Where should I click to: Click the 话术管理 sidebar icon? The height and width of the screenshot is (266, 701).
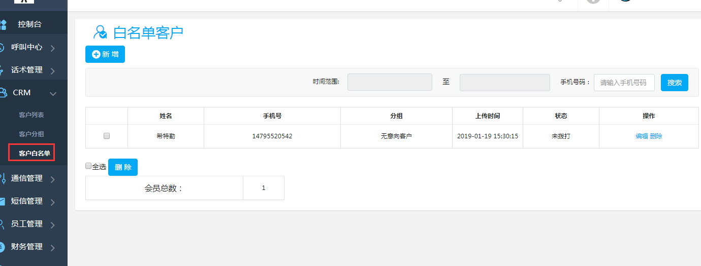pyautogui.click(x=3, y=70)
